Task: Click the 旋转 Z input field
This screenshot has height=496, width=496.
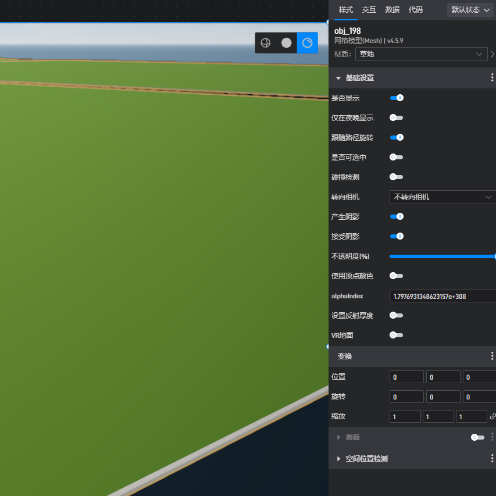Action: click(x=480, y=397)
